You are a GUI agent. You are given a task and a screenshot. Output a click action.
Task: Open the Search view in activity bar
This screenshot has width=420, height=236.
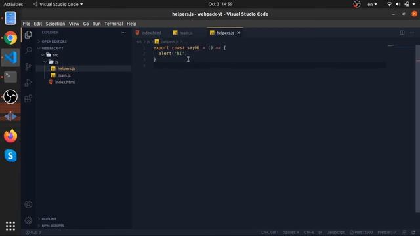[x=28, y=50]
